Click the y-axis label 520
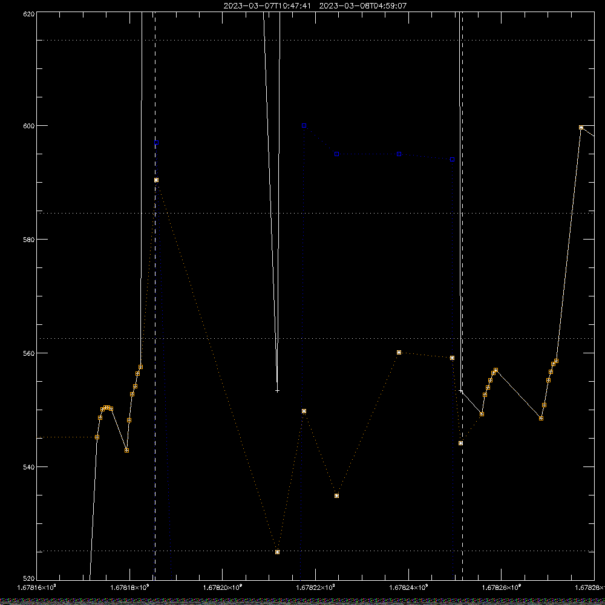Image resolution: width=605 pixels, height=605 pixels. [x=29, y=578]
